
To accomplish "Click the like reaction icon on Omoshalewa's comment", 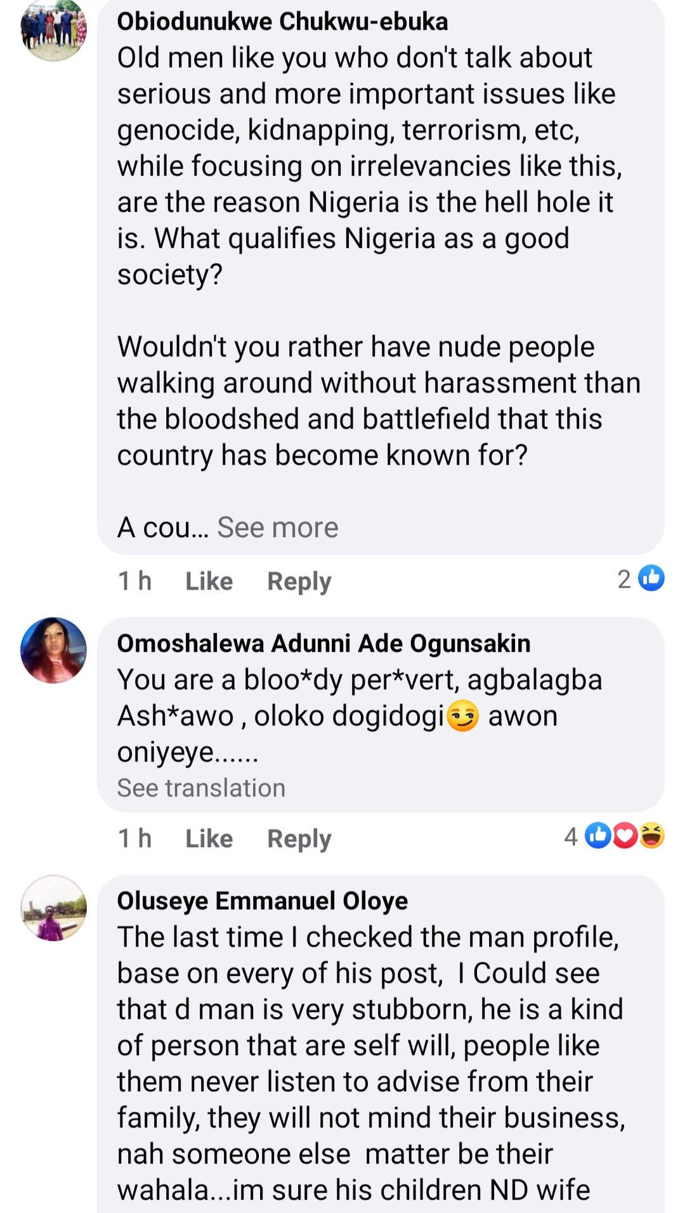I will [597, 836].
